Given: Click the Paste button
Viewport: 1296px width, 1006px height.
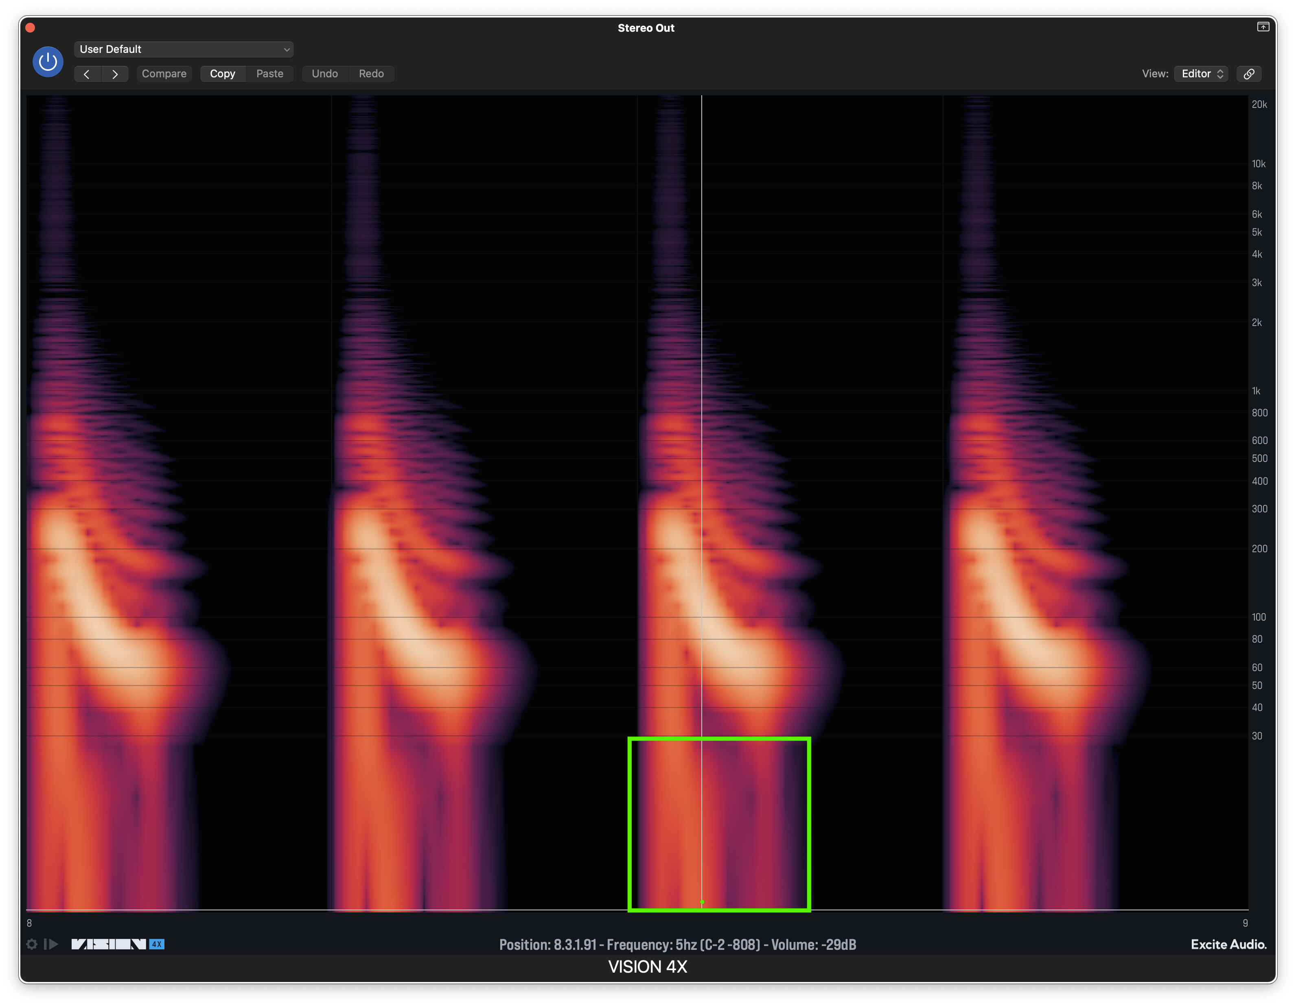Looking at the screenshot, I should pyautogui.click(x=269, y=74).
